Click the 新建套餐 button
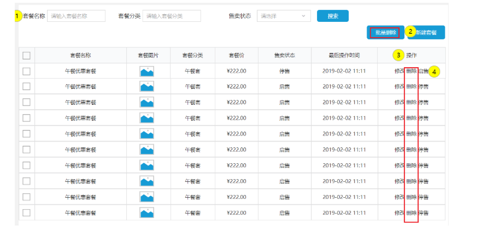This screenshot has height=231, width=482. tap(426, 33)
